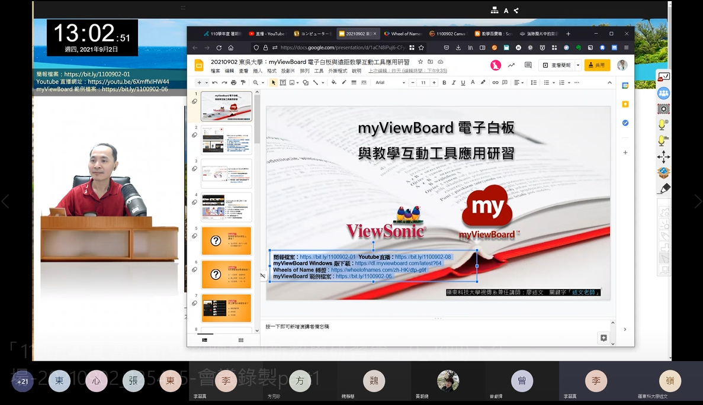The height and width of the screenshot is (405, 703).
Task: Open the zoom level dropdown
Action: (258, 83)
